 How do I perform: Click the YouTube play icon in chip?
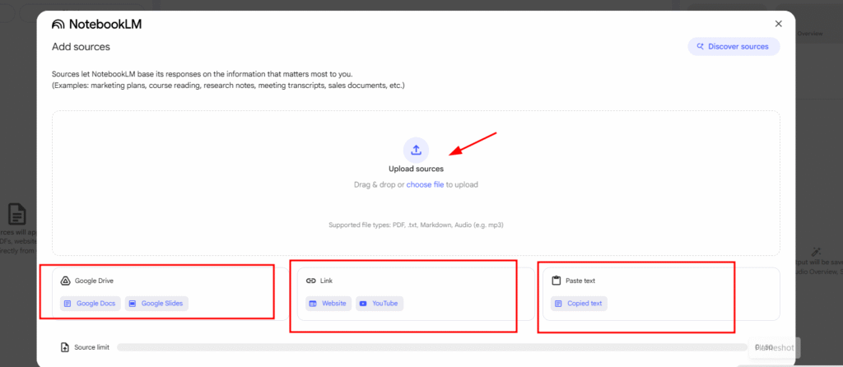coord(363,304)
